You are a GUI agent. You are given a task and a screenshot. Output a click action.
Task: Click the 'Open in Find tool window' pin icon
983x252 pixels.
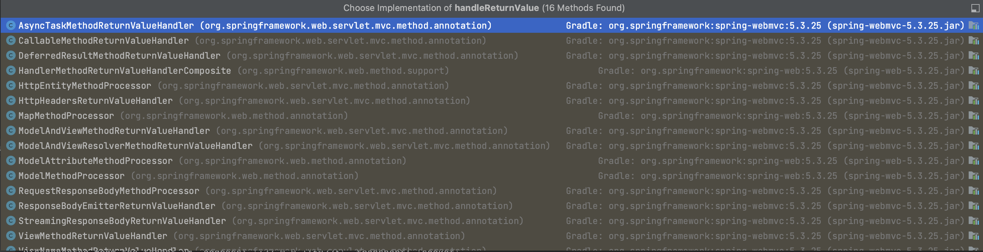point(975,8)
